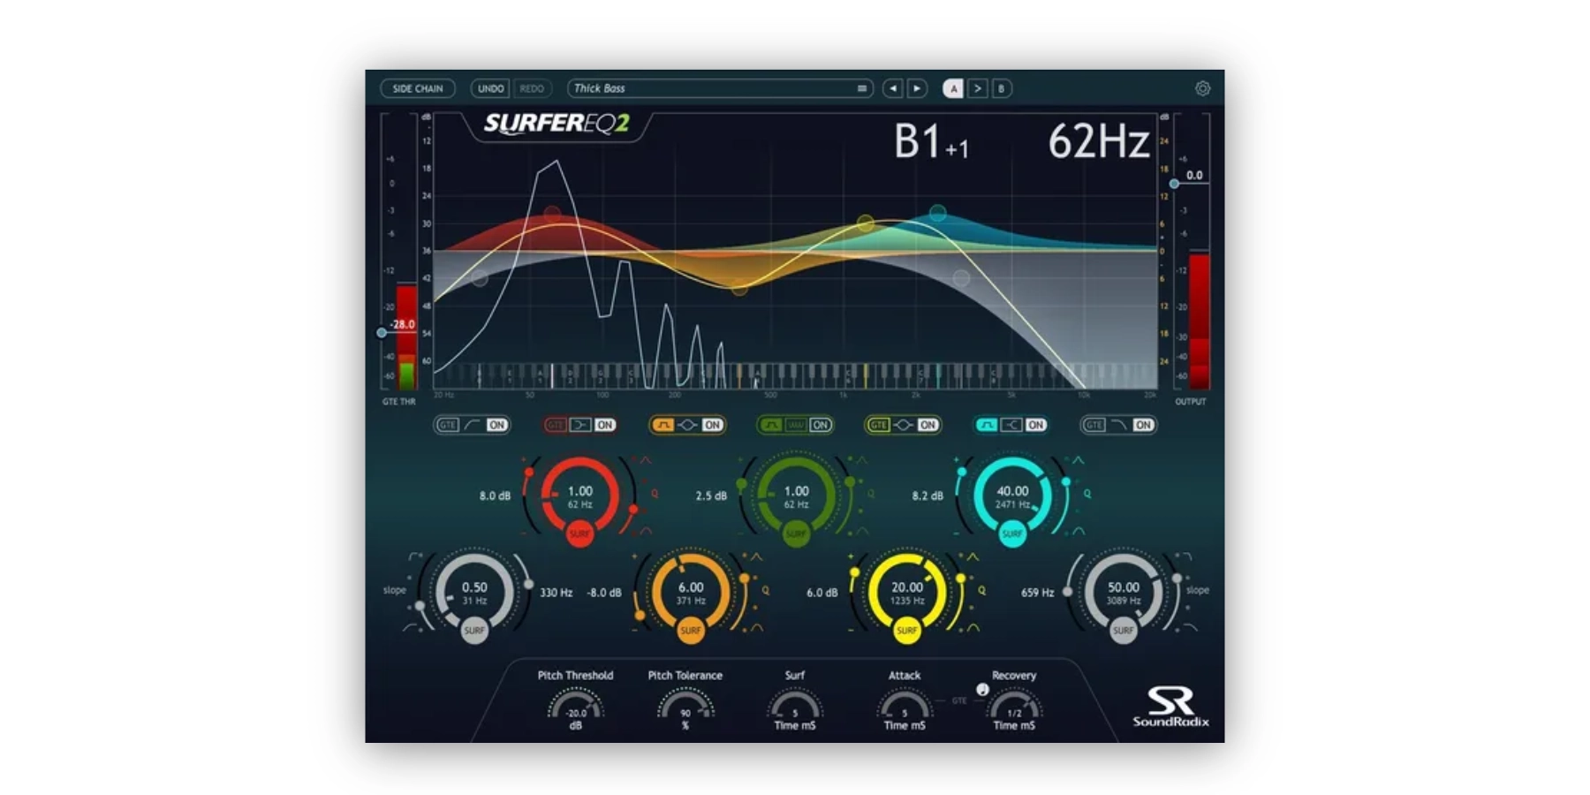Click the low-pass filter shape icon
This screenshot has height=795, width=1590.
(1118, 425)
